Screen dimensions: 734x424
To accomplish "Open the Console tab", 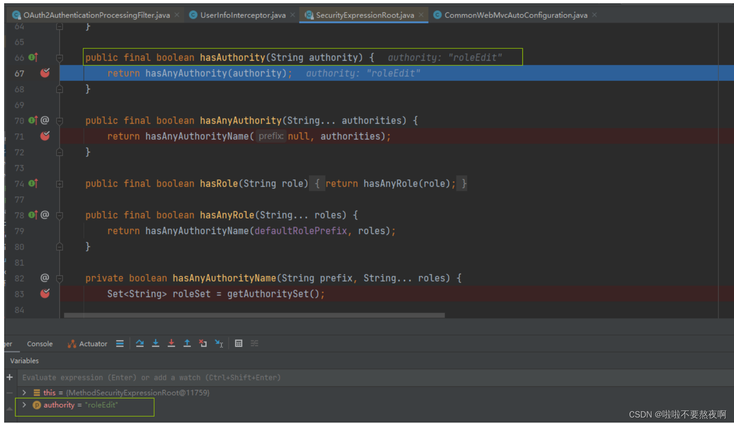I will point(40,344).
